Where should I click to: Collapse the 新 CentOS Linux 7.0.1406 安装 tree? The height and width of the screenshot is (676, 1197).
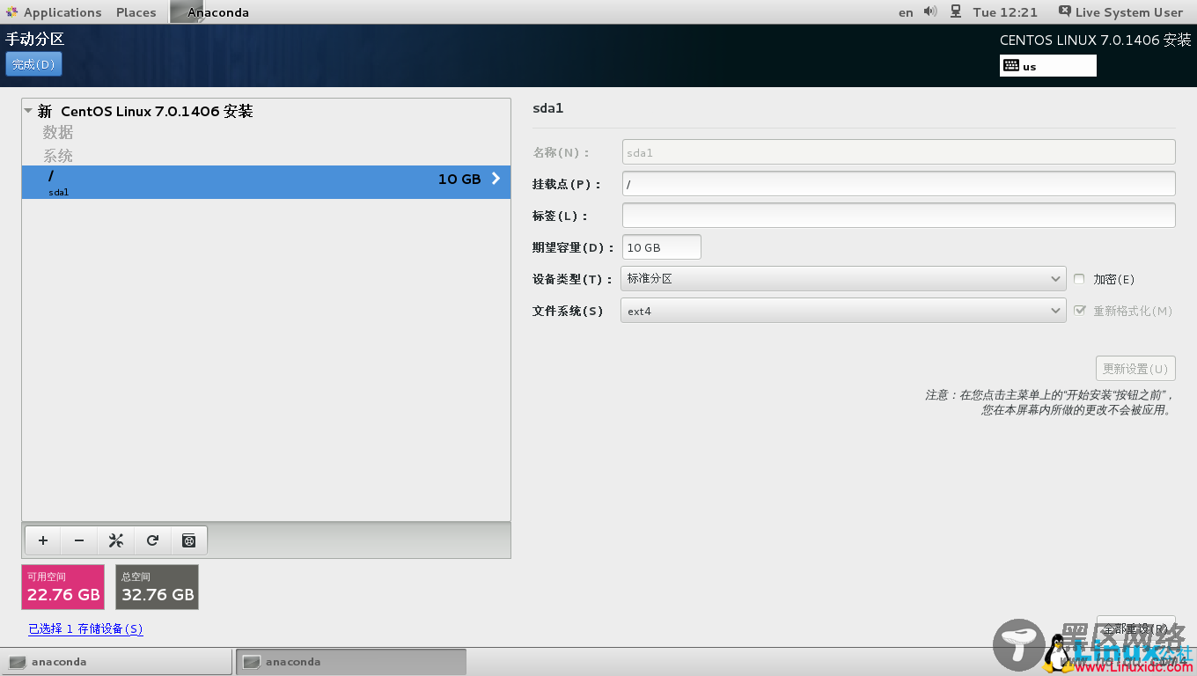29,111
